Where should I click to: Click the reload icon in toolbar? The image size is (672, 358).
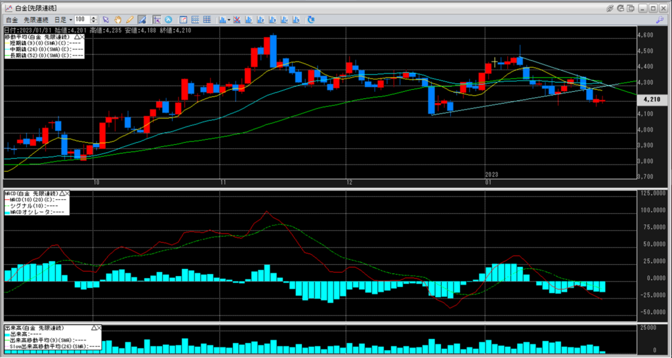pos(310,20)
